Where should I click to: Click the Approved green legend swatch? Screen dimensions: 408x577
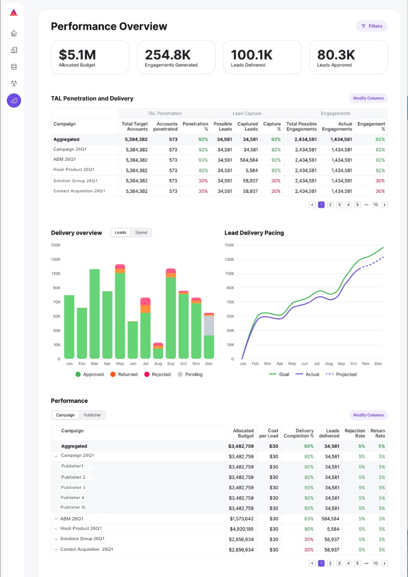78,374
